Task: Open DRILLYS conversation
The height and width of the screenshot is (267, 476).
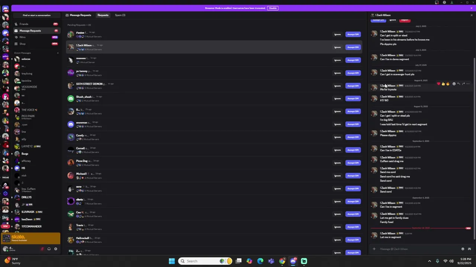Action: pos(36,197)
